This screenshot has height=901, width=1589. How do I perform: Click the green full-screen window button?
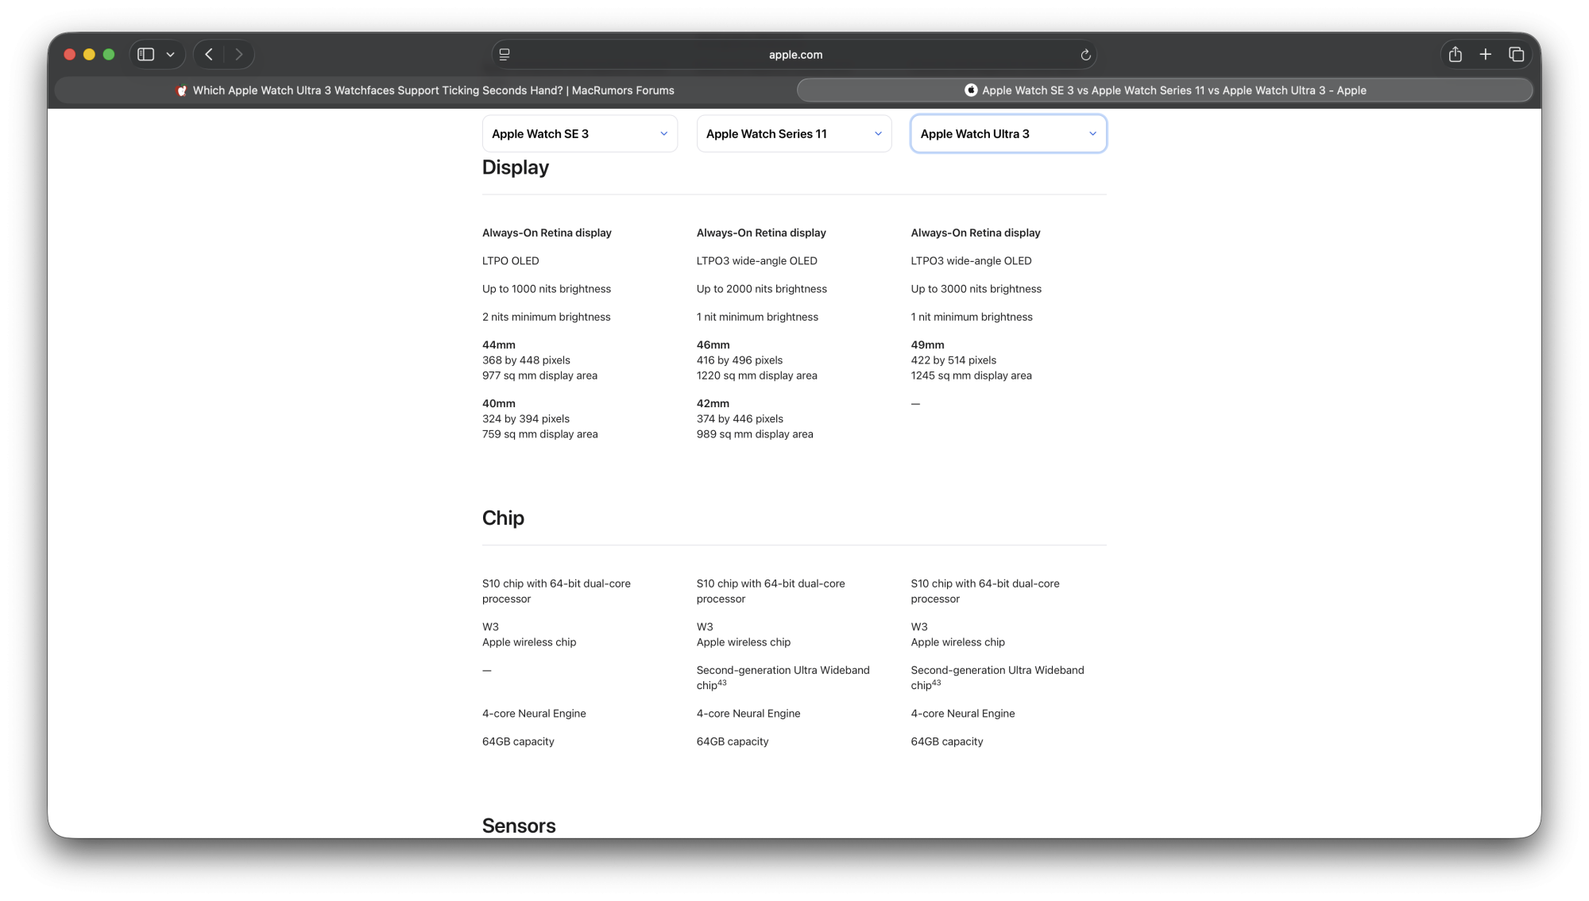(x=109, y=54)
